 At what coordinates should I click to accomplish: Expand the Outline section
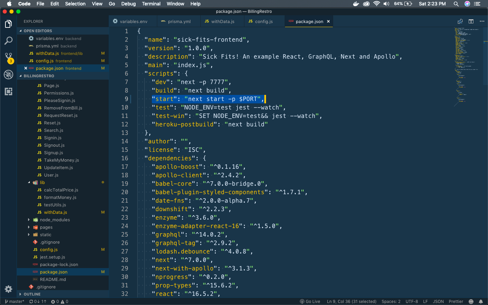coord(63,294)
